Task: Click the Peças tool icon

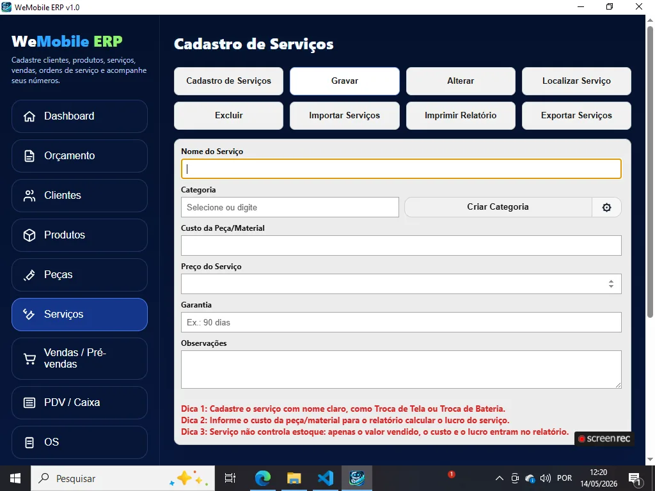Action: coord(29,275)
